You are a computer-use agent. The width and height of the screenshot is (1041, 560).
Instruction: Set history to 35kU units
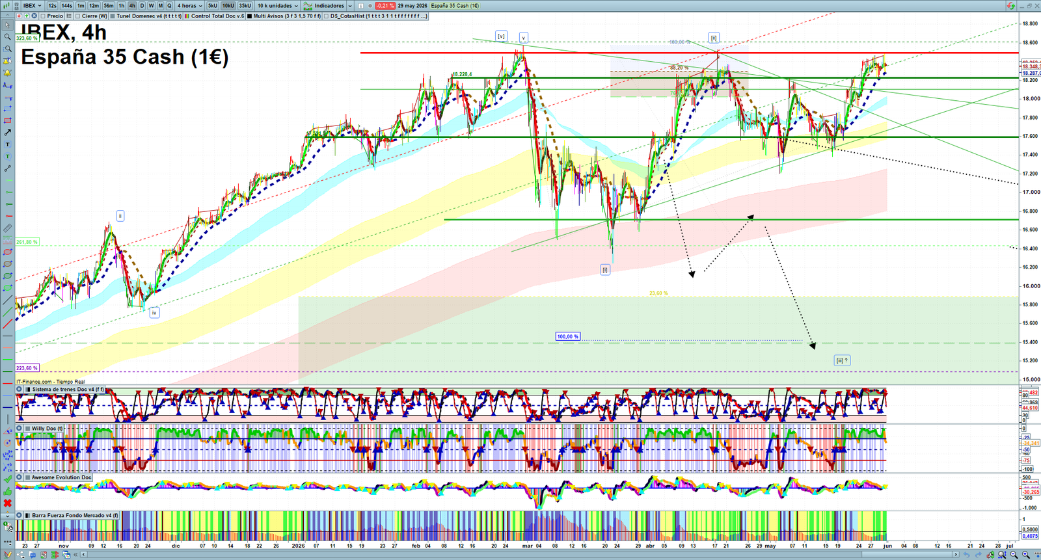(x=245, y=5)
